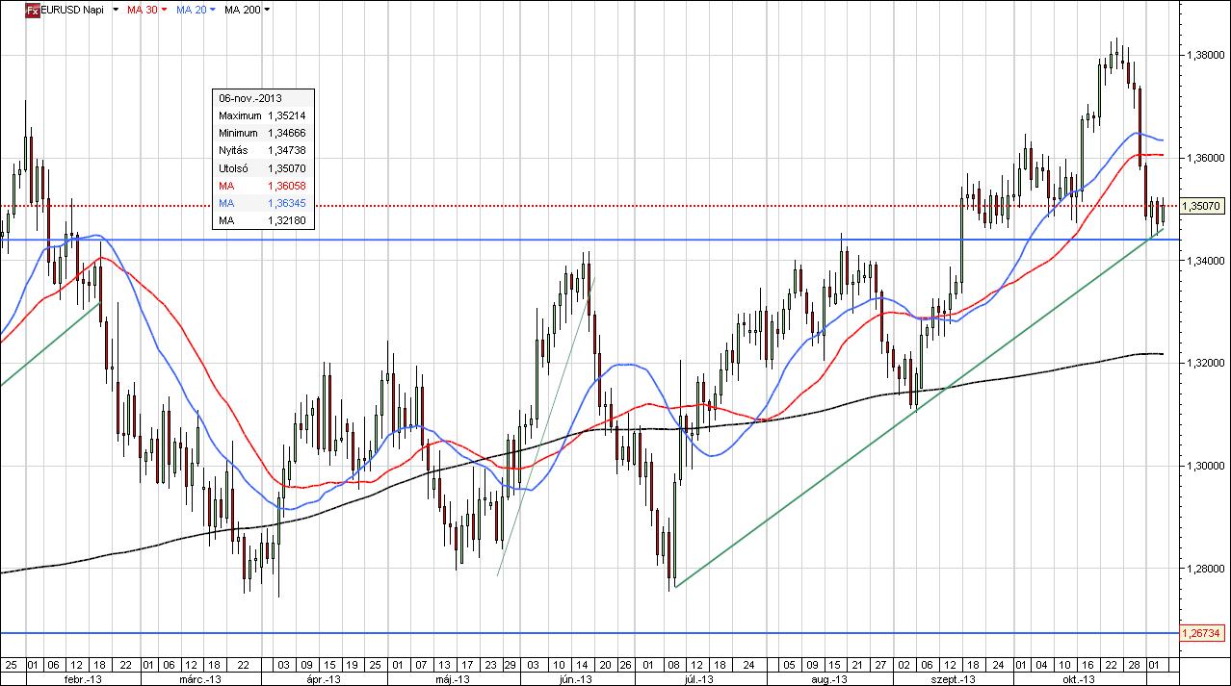
Task: Click the 1,34000 price axis label
Action: pyautogui.click(x=1205, y=261)
